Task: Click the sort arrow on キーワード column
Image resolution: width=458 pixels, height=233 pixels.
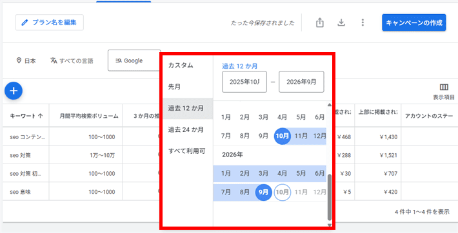Action: pyautogui.click(x=40, y=115)
